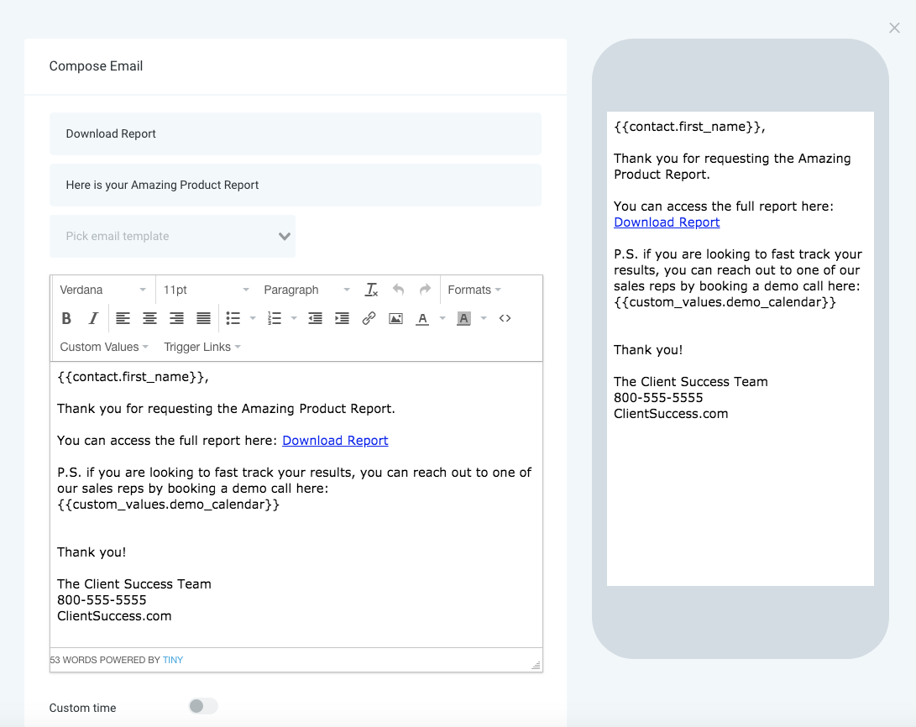This screenshot has width=916, height=727.
Task: Click the Download Report link in editor
Action: (335, 440)
